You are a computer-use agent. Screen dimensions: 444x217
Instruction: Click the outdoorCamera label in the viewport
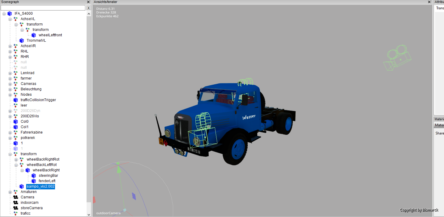(108, 213)
